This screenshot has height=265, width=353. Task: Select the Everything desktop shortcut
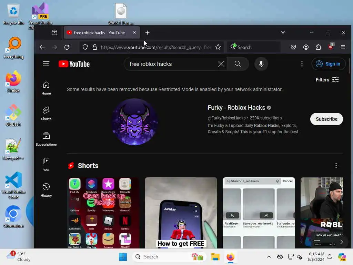click(x=13, y=48)
